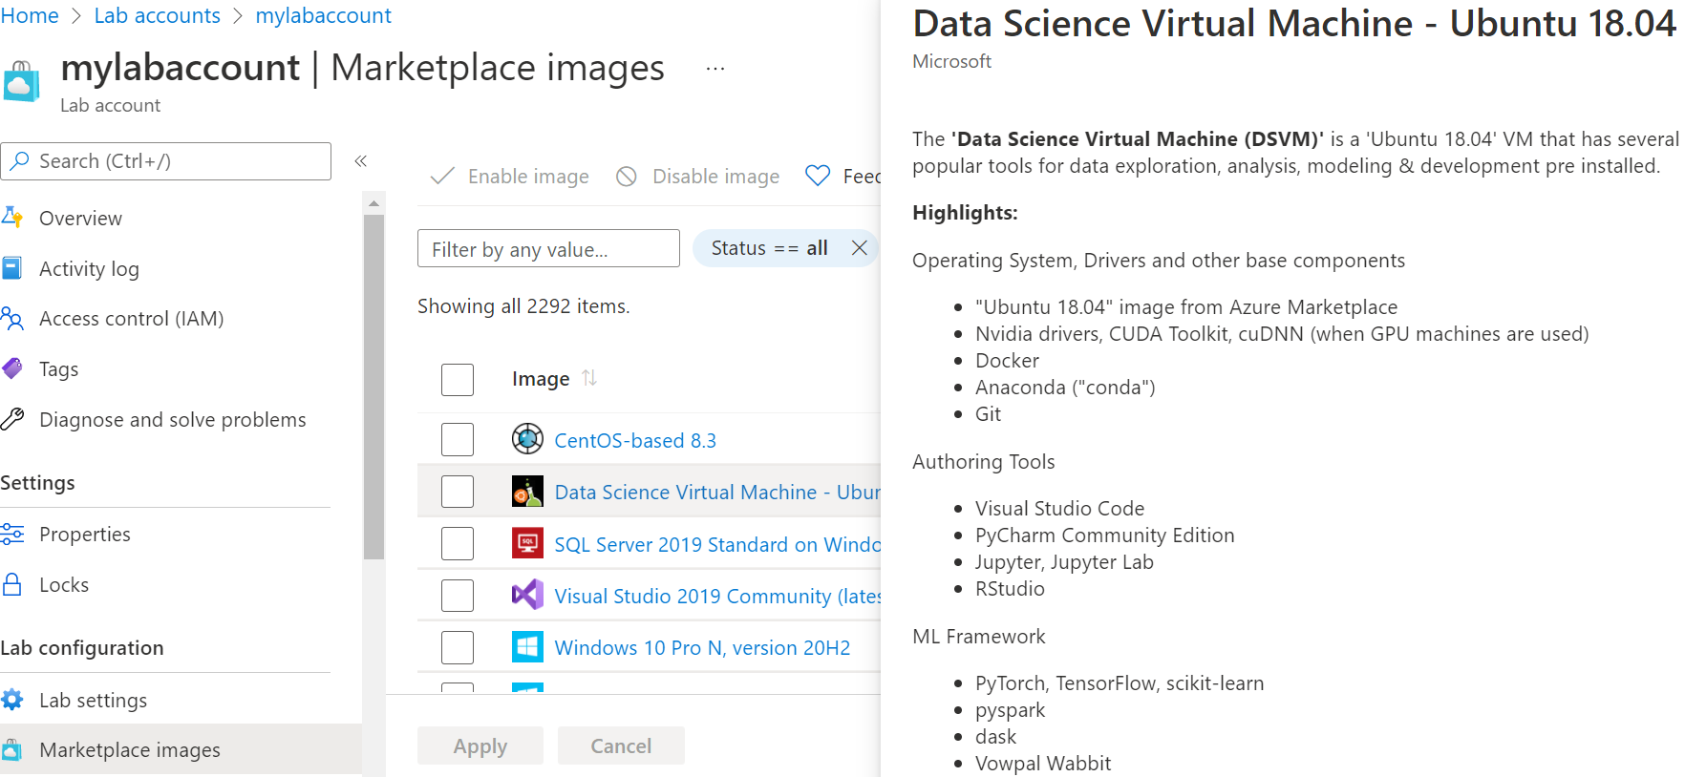The image size is (1685, 777).
Task: Check the CentOS-based 8.3 checkbox
Action: [458, 440]
